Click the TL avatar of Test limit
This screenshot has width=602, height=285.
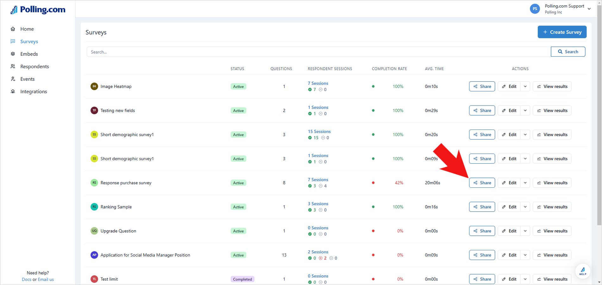point(94,279)
